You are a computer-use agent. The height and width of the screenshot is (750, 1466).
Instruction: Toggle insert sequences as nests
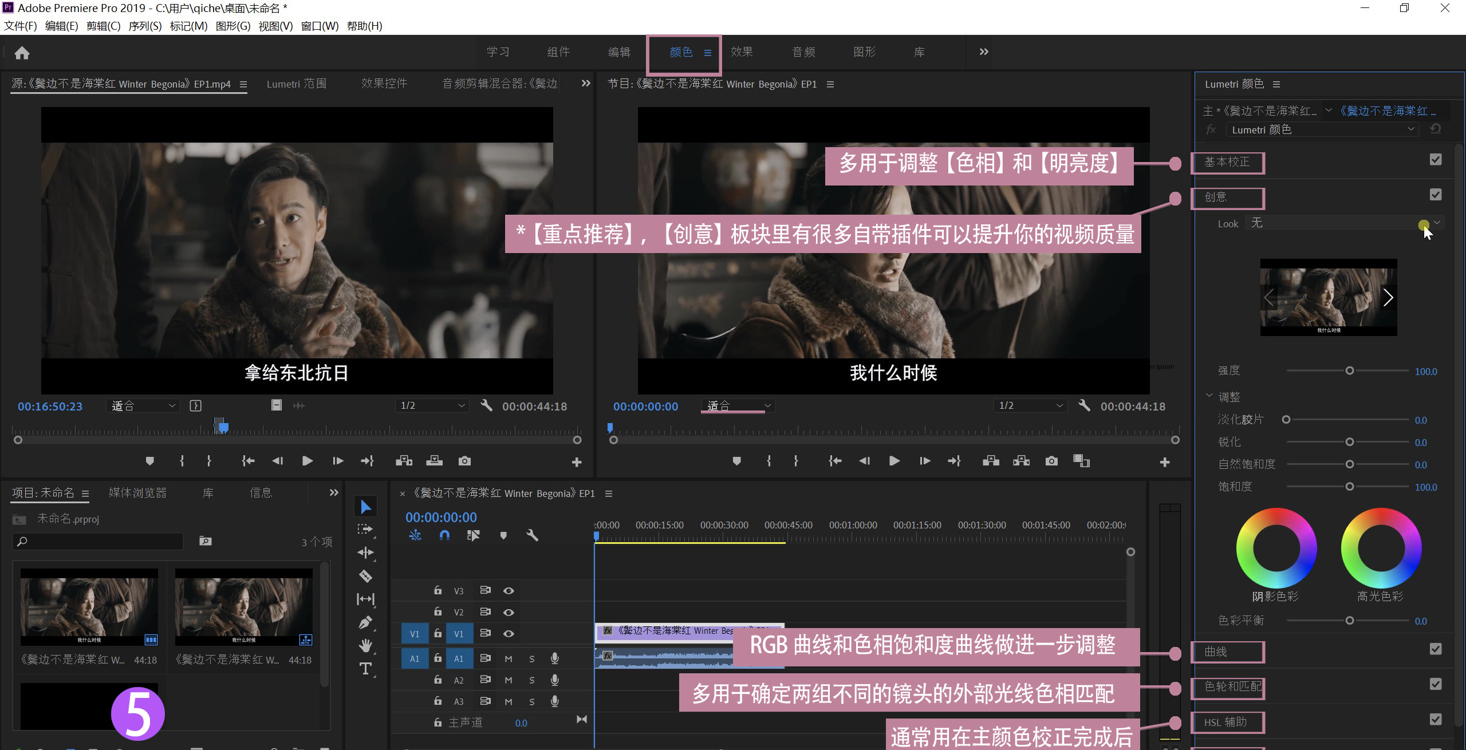(x=415, y=535)
